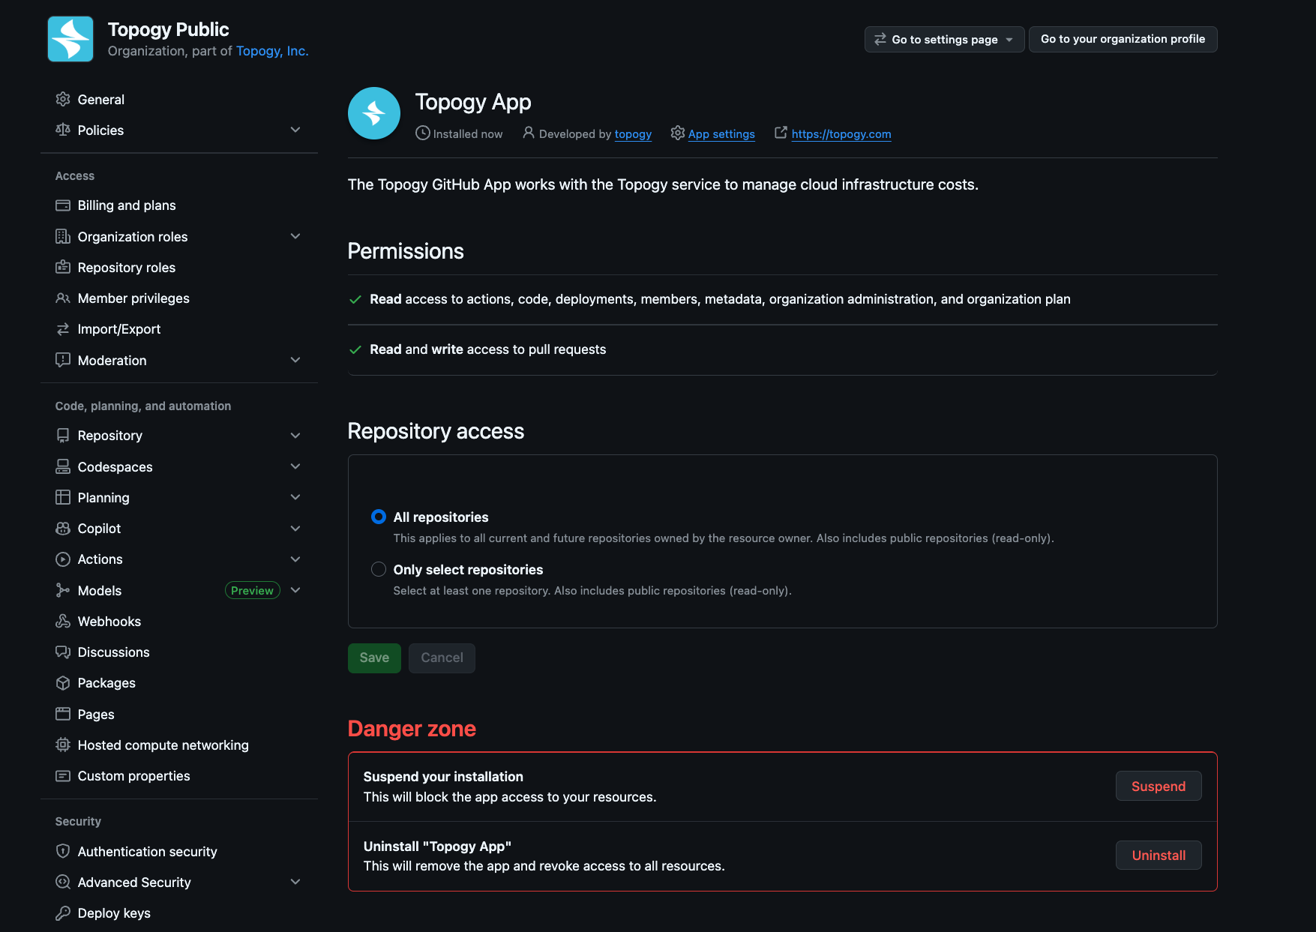
Task: Click the Deploy keys key icon
Action: pyautogui.click(x=63, y=913)
